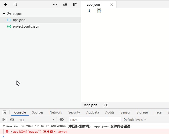Open the Network tab

(x=56, y=112)
